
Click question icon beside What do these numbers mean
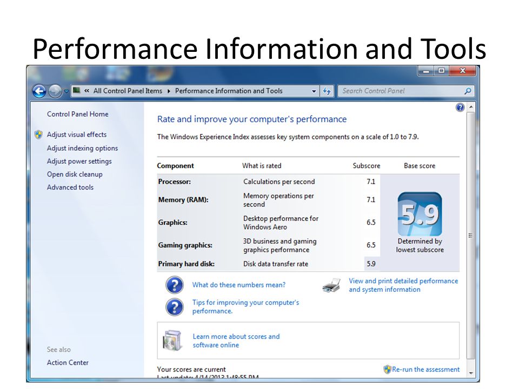[175, 285]
